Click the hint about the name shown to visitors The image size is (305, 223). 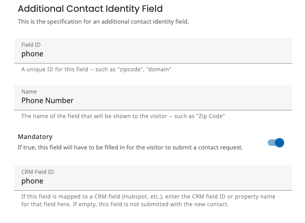point(123,116)
